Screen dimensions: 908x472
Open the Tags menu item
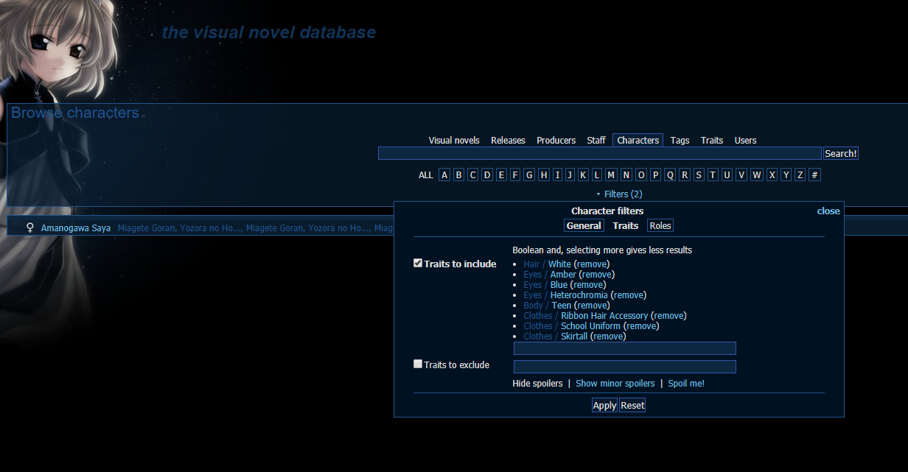[680, 141]
